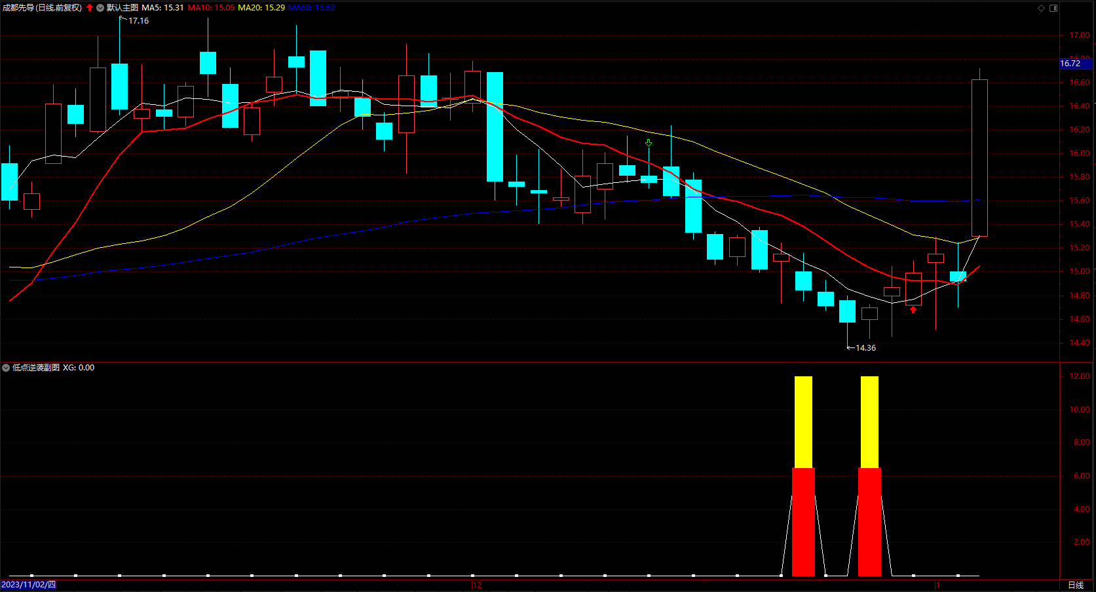Click the red up-arrow buy signal marker
The width and height of the screenshot is (1096, 592).
tap(913, 309)
